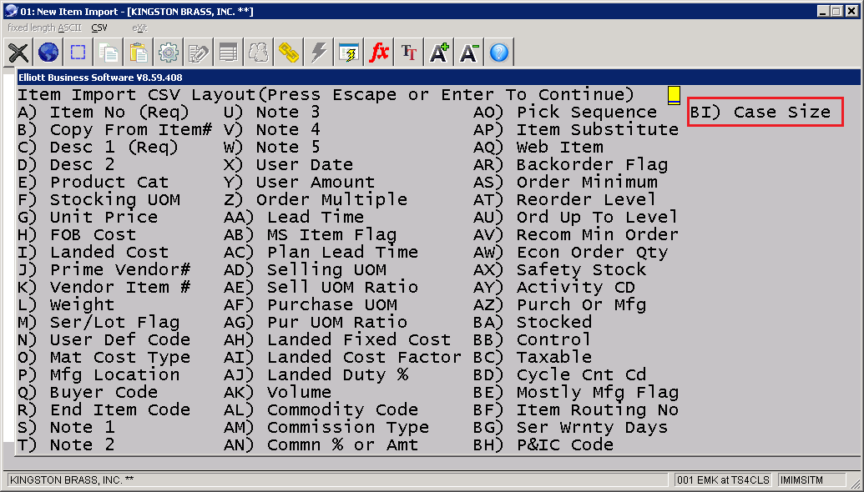Click the 'AB) MS Item Flag' entry
Viewport: 864px width, 492px height.
311,235
